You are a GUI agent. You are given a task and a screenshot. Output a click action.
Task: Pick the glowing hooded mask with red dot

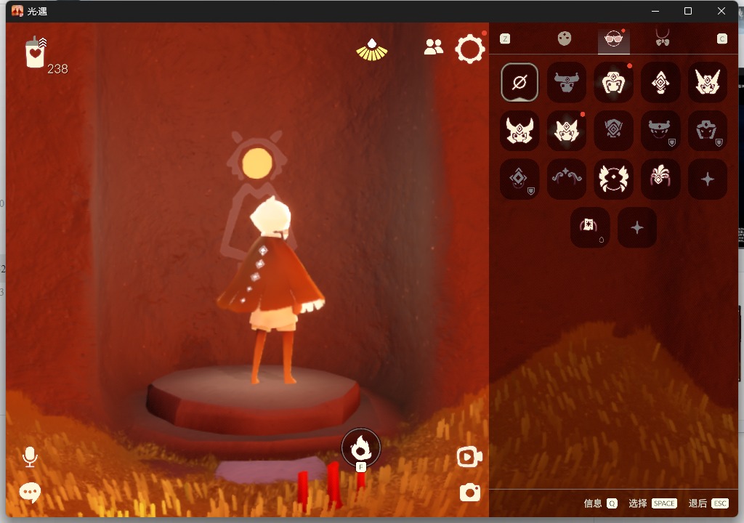pos(613,82)
